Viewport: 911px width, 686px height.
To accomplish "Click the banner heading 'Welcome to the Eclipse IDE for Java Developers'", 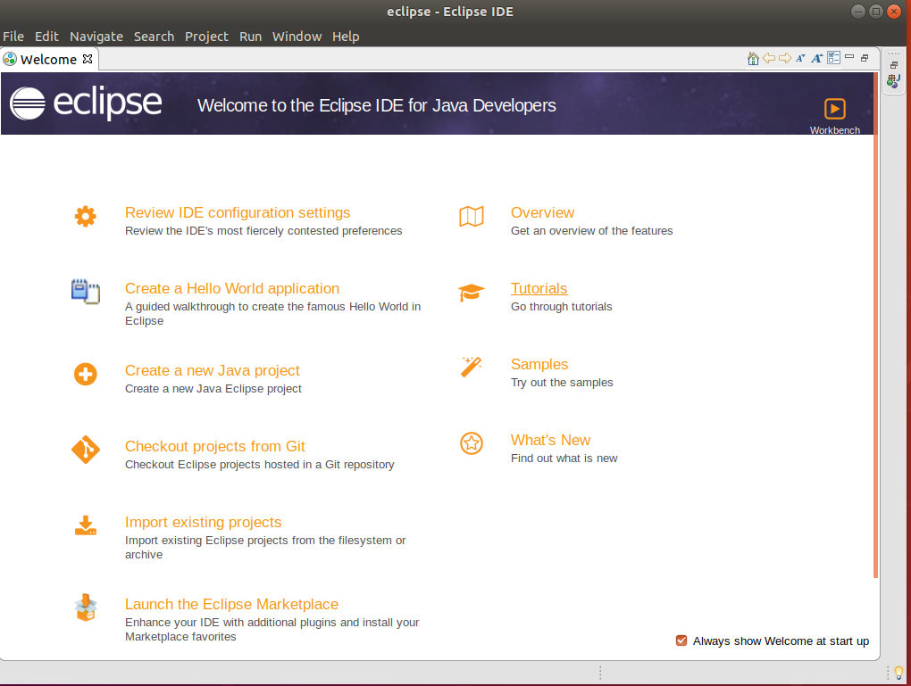I will 377,105.
